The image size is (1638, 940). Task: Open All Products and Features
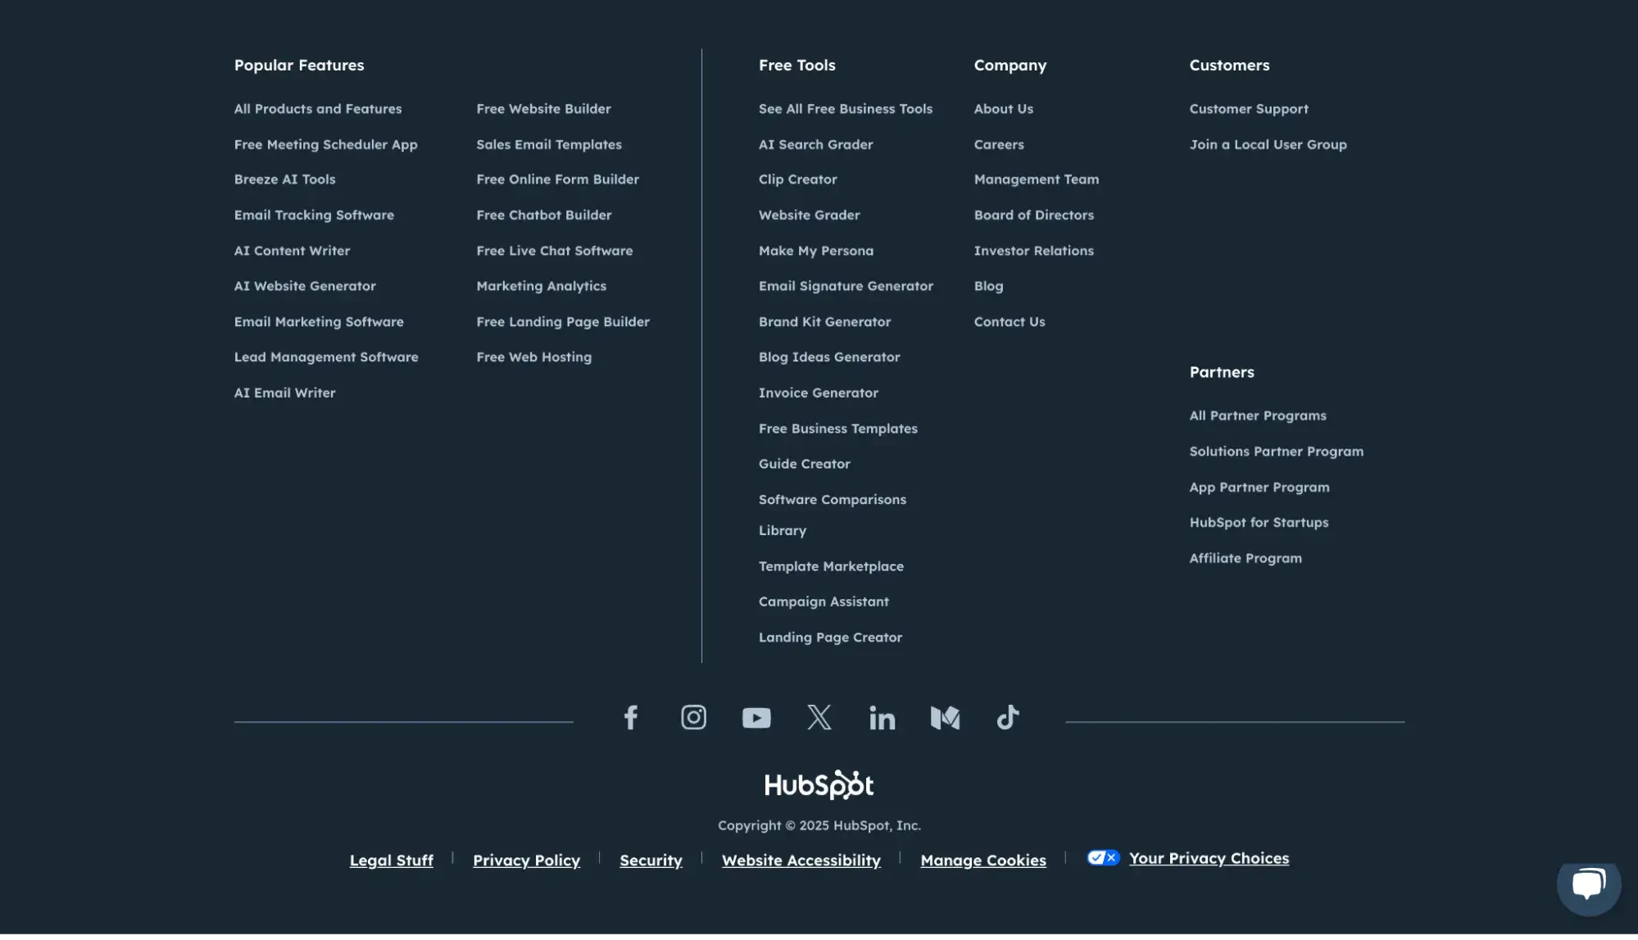318,109
